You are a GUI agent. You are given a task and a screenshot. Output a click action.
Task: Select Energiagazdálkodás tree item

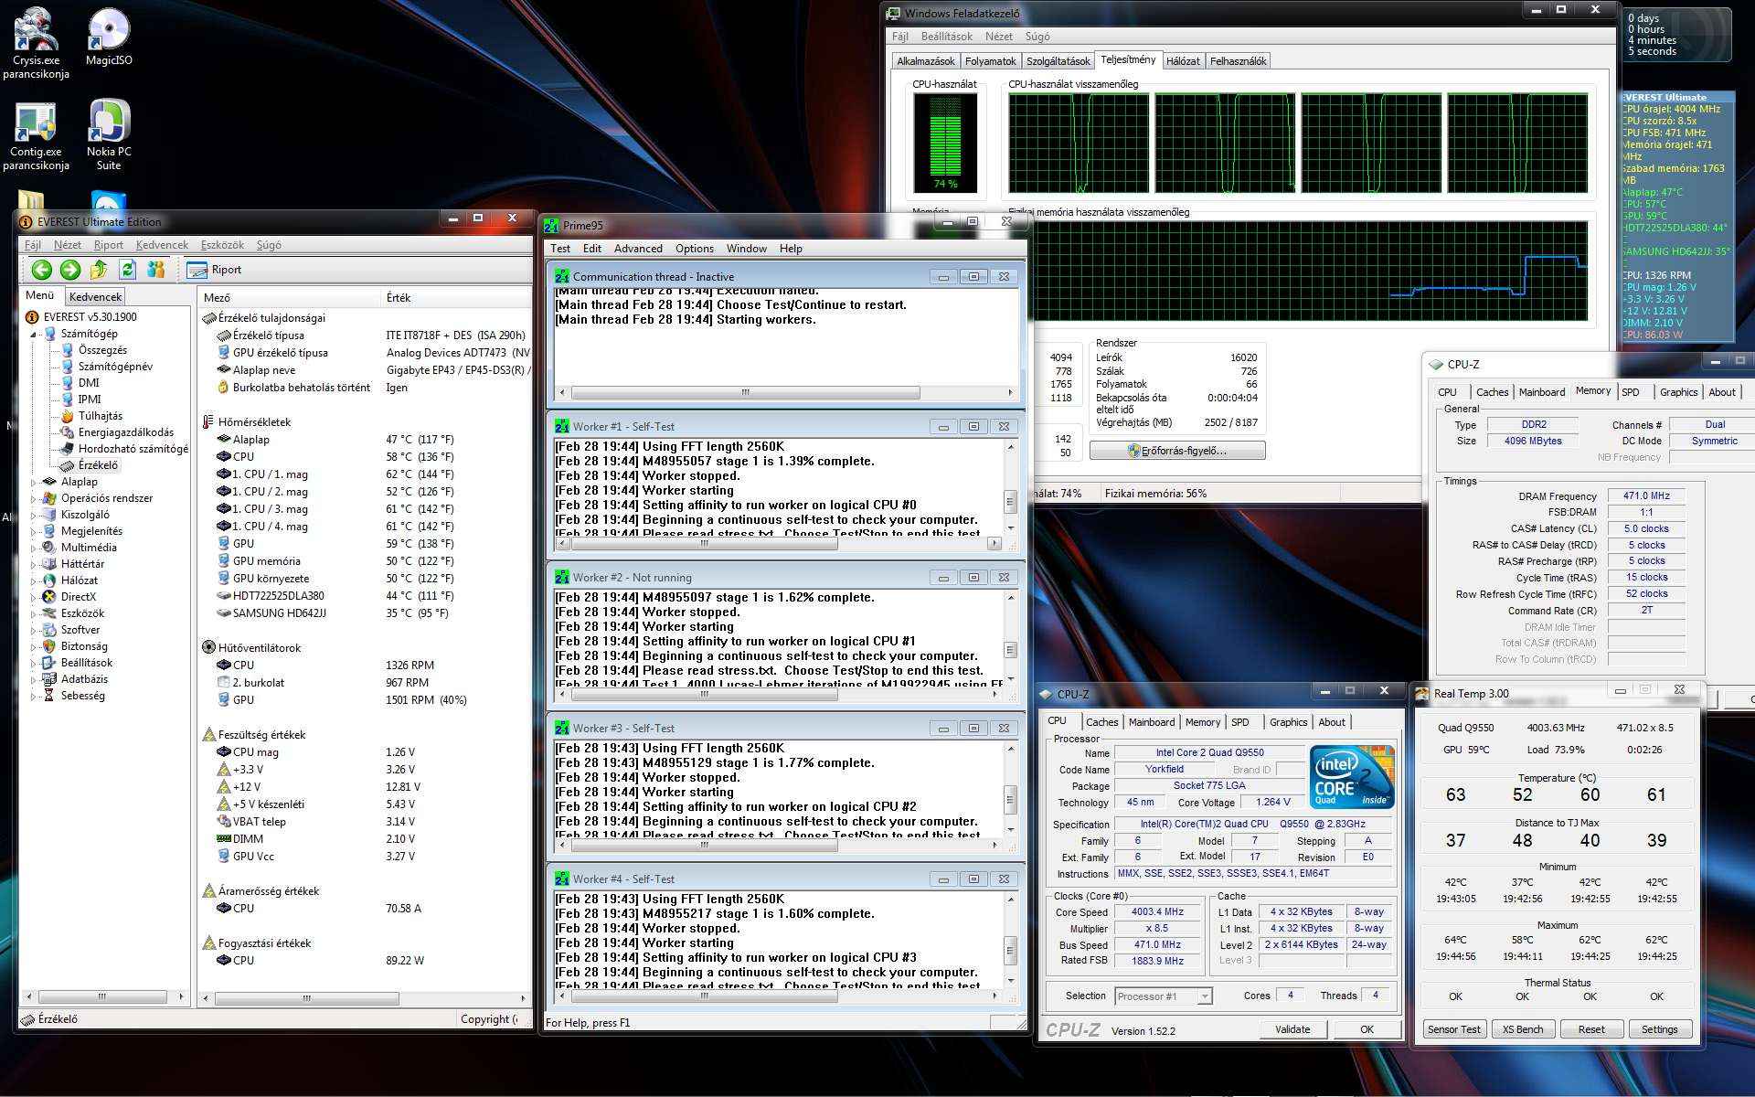[x=126, y=432]
